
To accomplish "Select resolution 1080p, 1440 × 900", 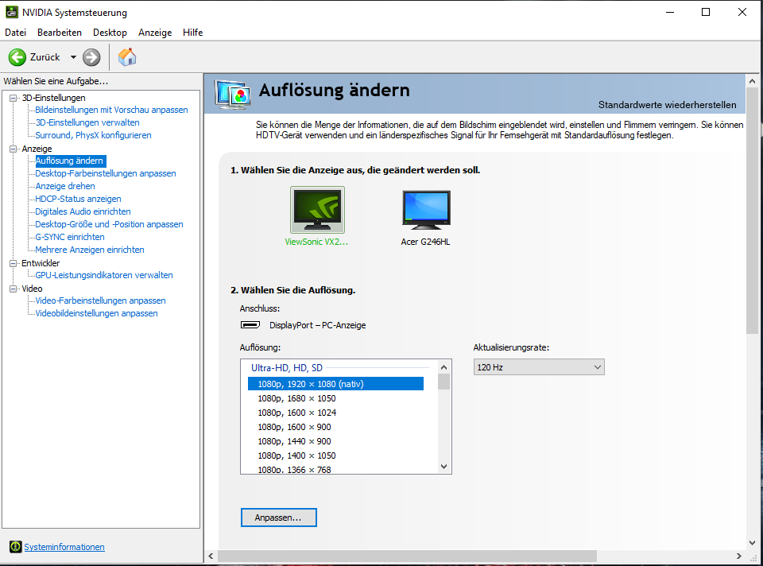I will pos(294,441).
